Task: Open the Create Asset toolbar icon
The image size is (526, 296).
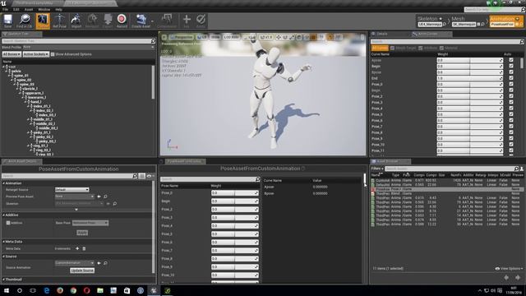Action: click(x=141, y=21)
